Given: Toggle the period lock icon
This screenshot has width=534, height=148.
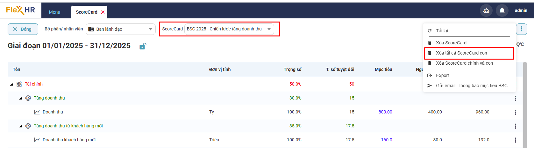Looking at the screenshot, I should click(x=143, y=46).
